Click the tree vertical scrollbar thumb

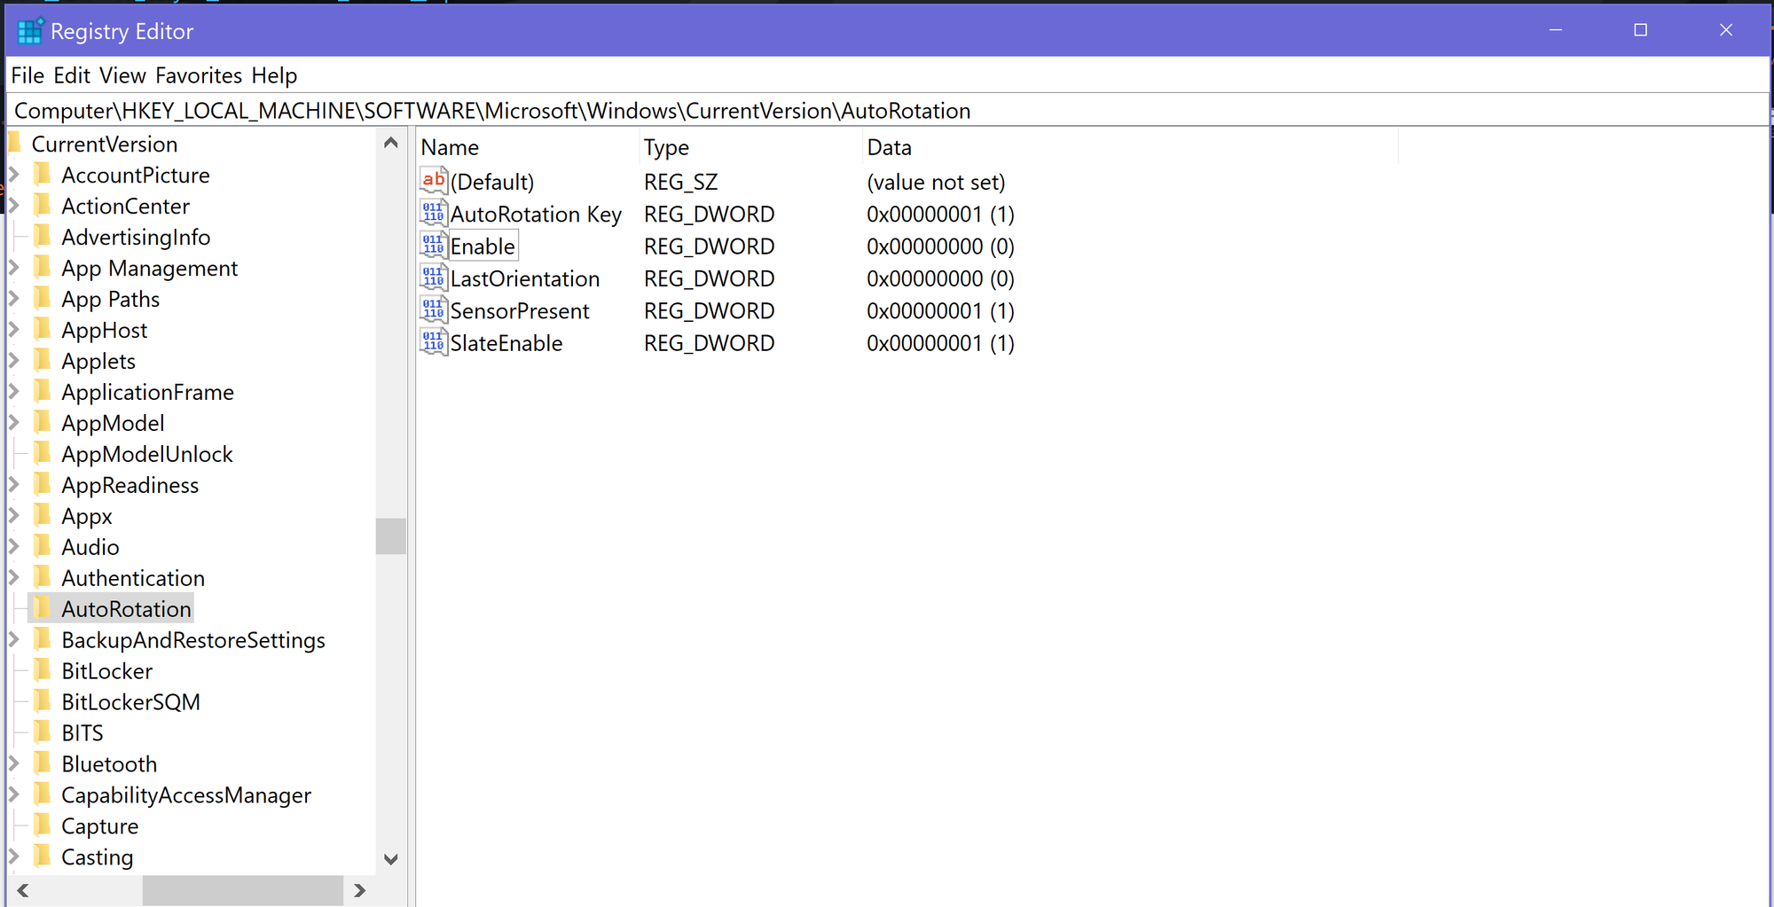pos(390,536)
